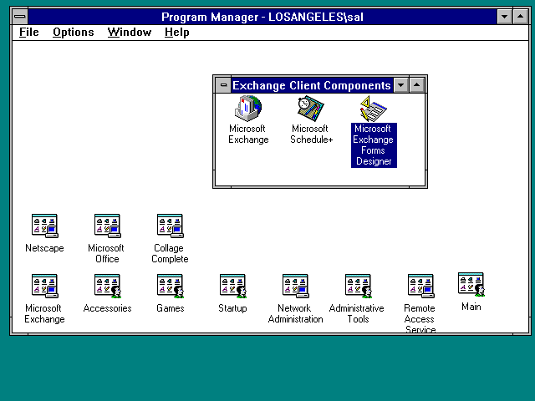Select the Games group icon
The height and width of the screenshot is (401, 535).
(x=171, y=286)
